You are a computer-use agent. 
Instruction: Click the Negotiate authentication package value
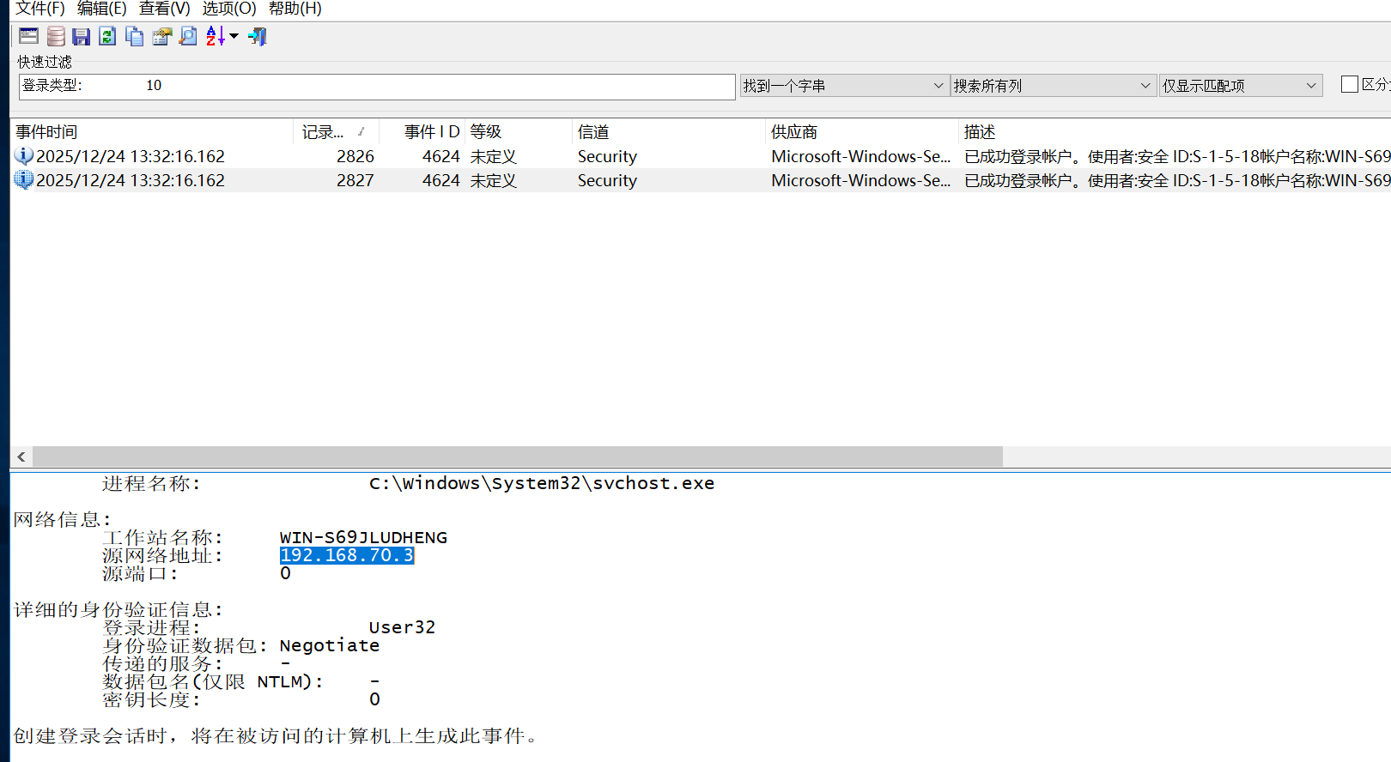[330, 645]
